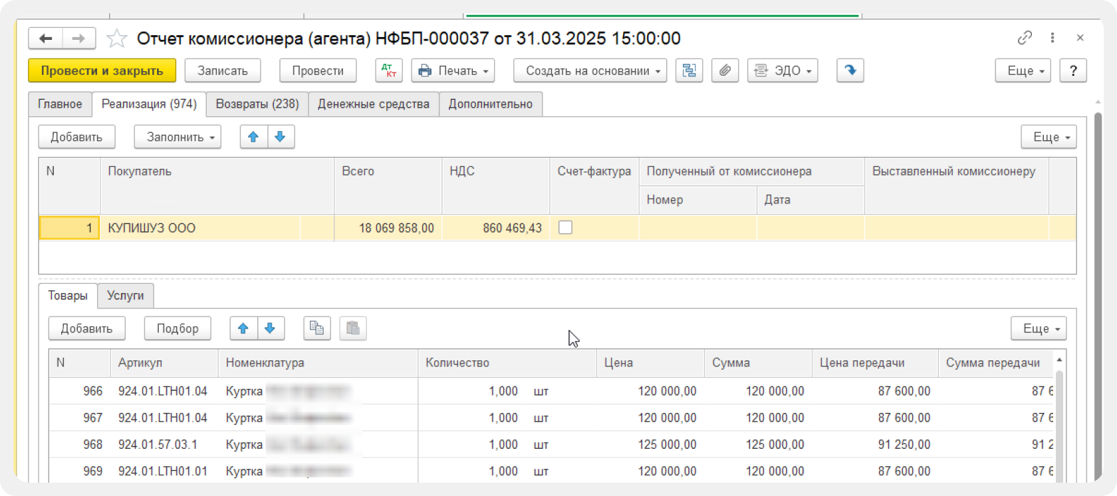
Task: Move buyer row up in the upper table
Action: coord(253,137)
